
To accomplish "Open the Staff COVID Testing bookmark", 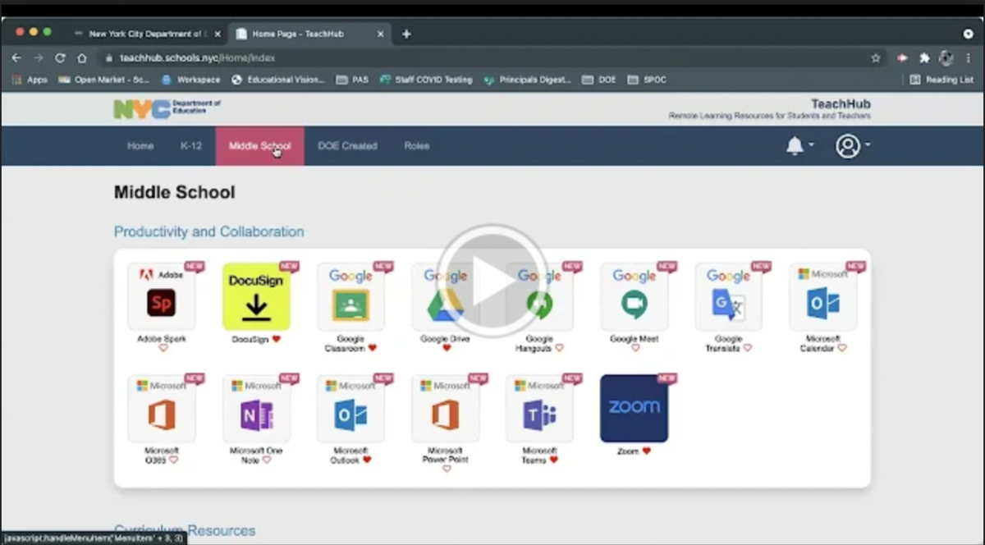I will pos(426,80).
